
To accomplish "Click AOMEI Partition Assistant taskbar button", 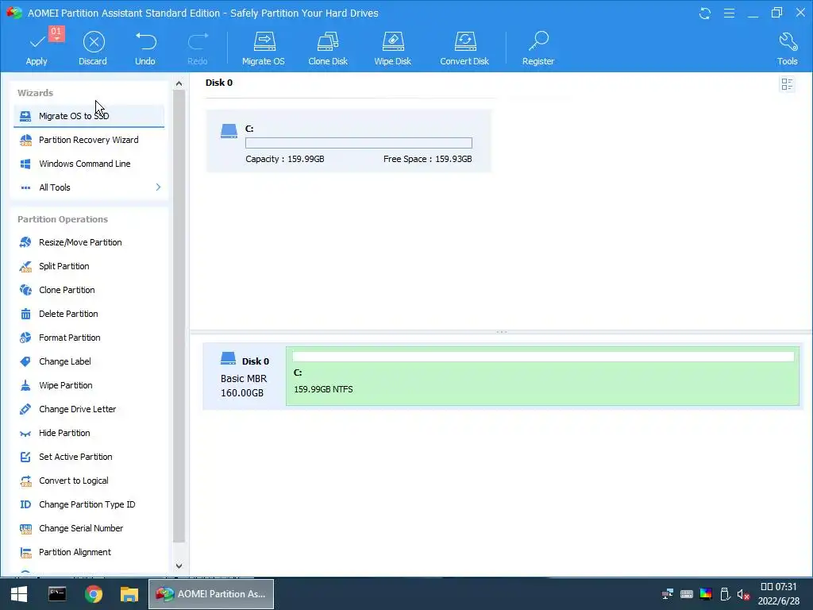I will tap(211, 594).
